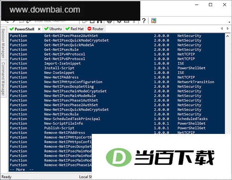
Task: Click ScheduledTasks module name
Action: point(192,119)
